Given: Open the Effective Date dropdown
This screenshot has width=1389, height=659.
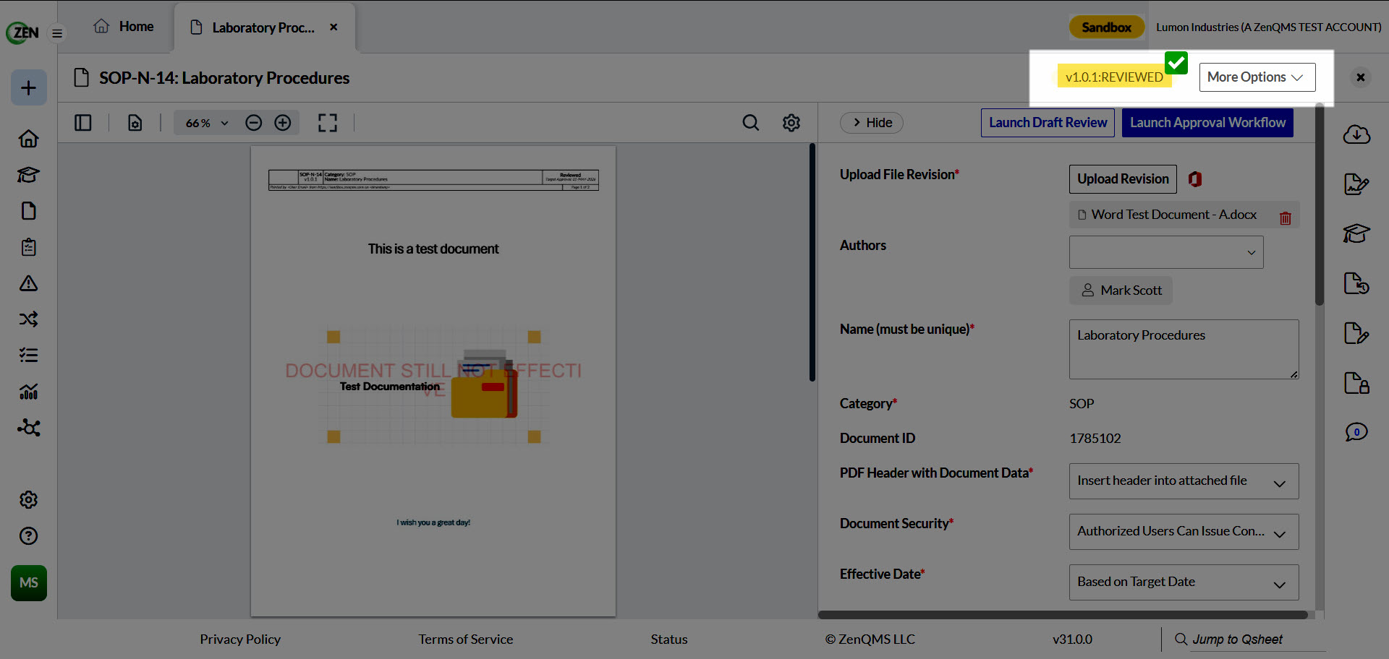Looking at the screenshot, I should (1184, 582).
